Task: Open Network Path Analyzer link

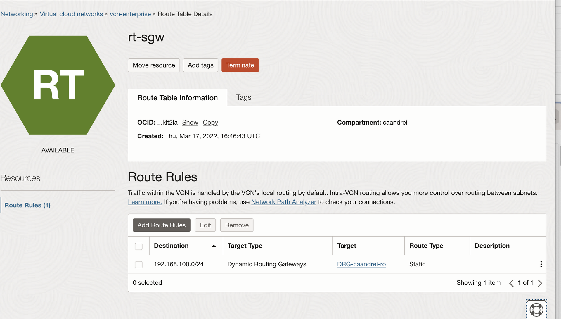Action: 283,202
